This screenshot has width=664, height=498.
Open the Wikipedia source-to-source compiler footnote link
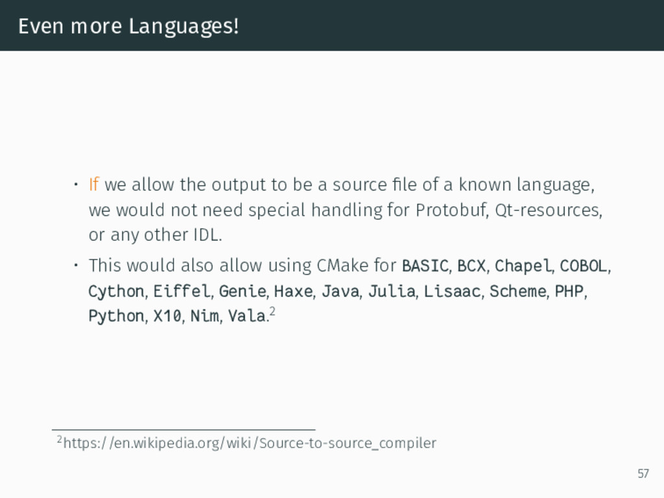pos(250,443)
